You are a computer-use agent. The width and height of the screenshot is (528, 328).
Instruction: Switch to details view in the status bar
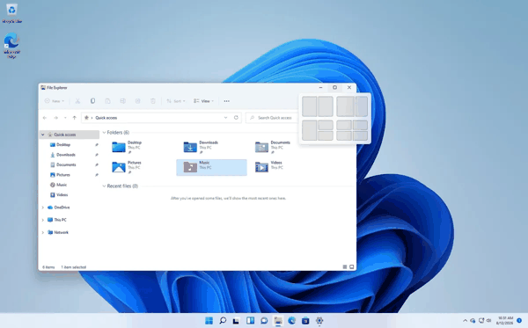(x=345, y=266)
